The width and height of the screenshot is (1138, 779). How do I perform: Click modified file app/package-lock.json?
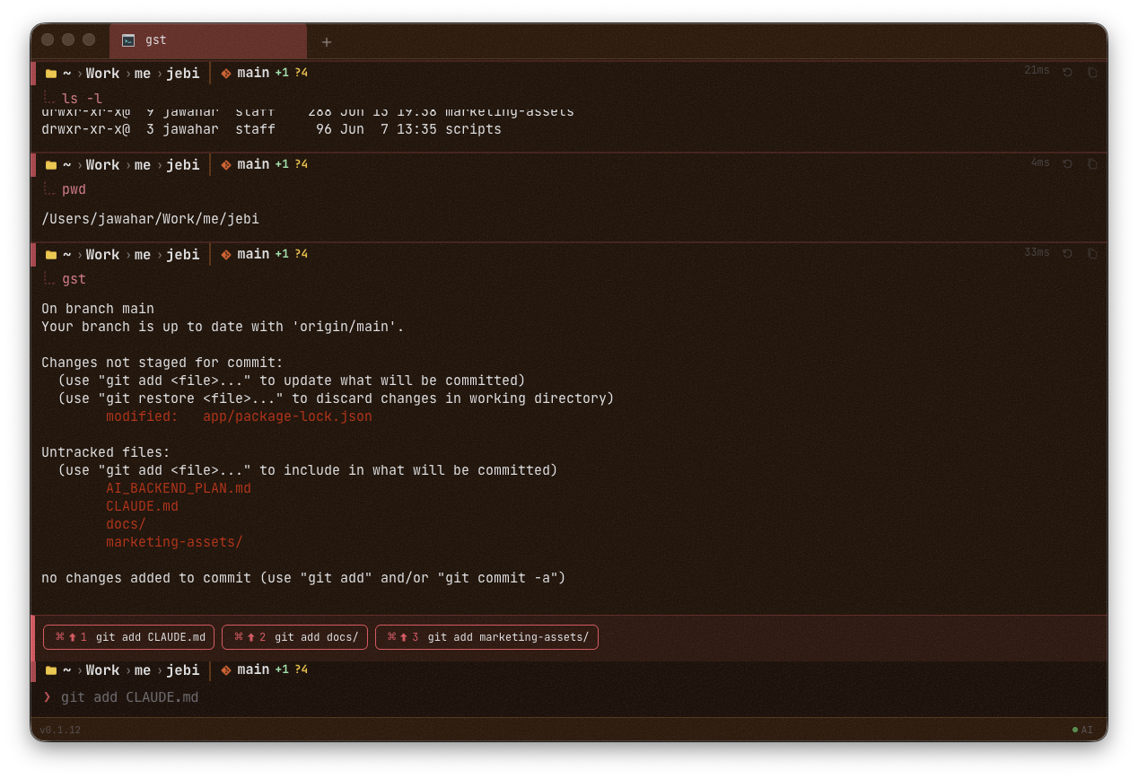(x=287, y=416)
